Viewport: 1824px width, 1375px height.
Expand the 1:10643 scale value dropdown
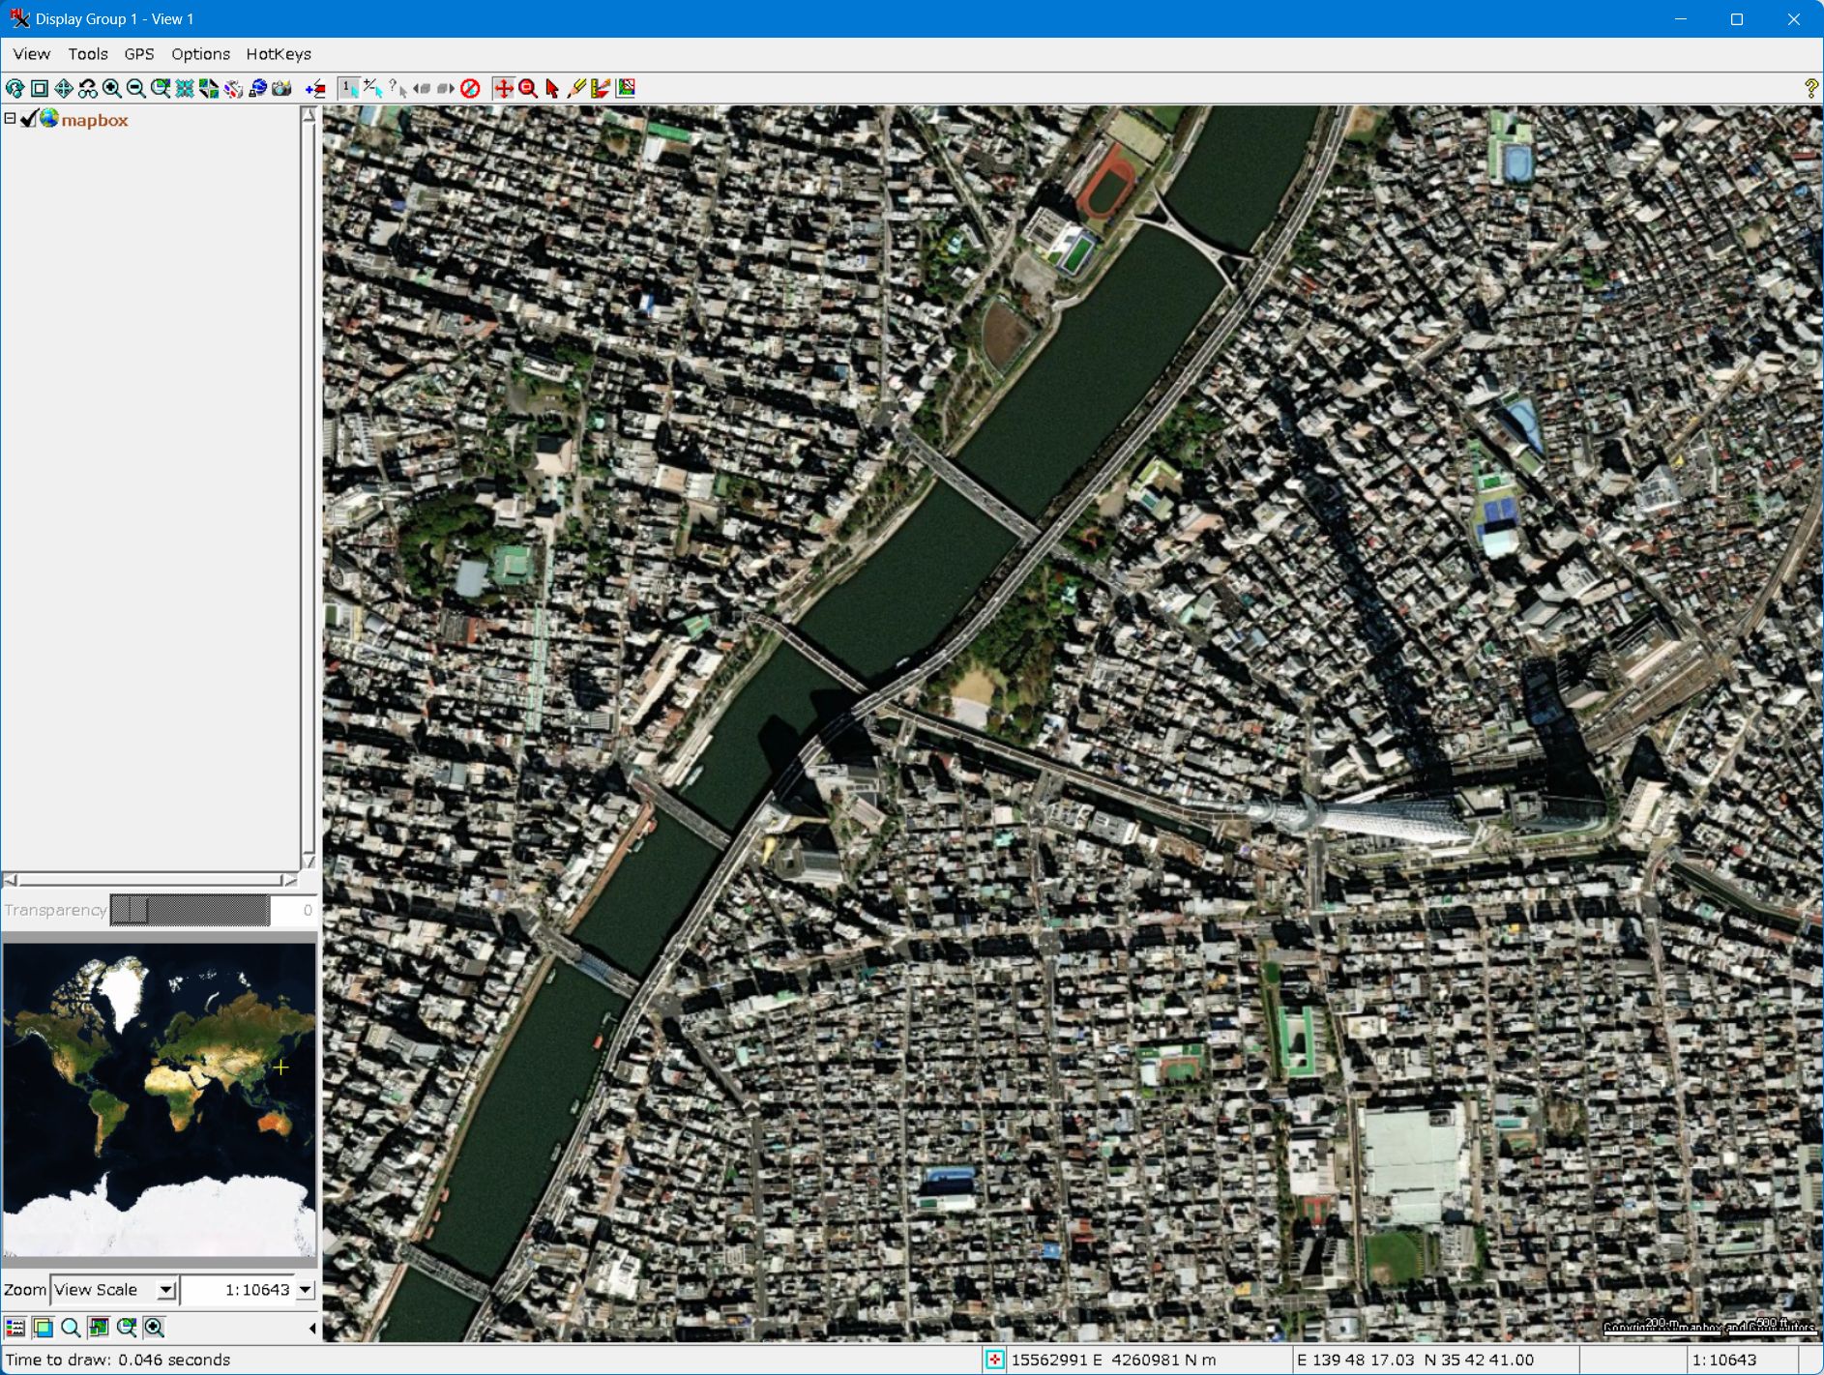[x=306, y=1290]
